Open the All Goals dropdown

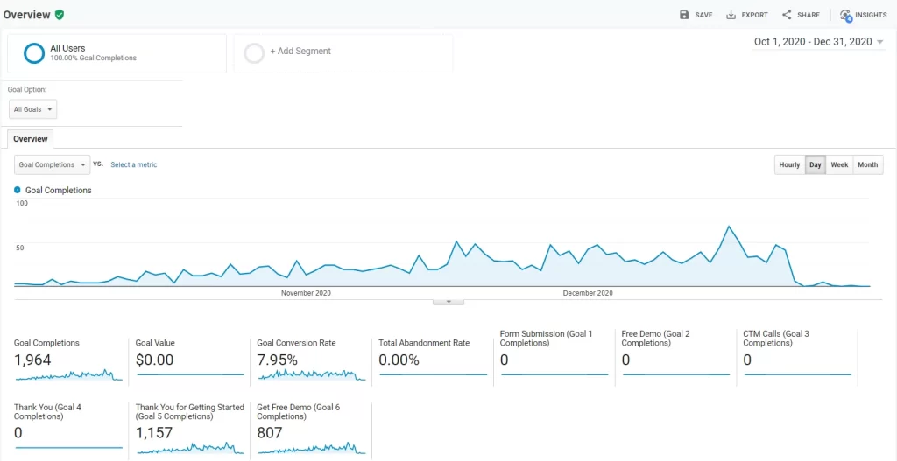click(x=33, y=109)
